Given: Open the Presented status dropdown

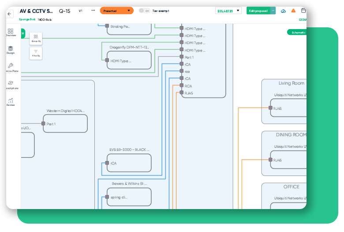Looking at the screenshot, I should [117, 11].
